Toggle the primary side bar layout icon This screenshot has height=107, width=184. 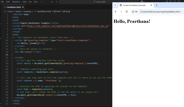click(x=171, y=1)
